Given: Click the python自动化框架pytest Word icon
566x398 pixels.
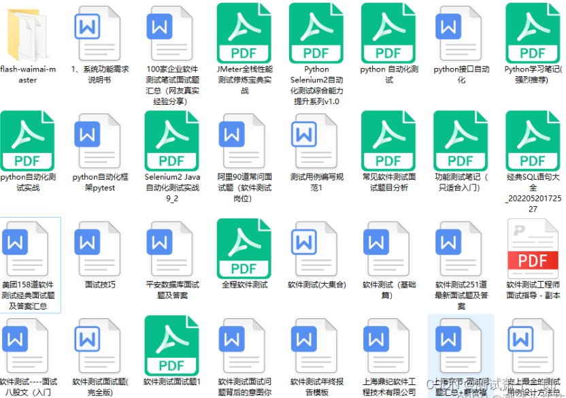Looking at the screenshot, I should (97, 142).
